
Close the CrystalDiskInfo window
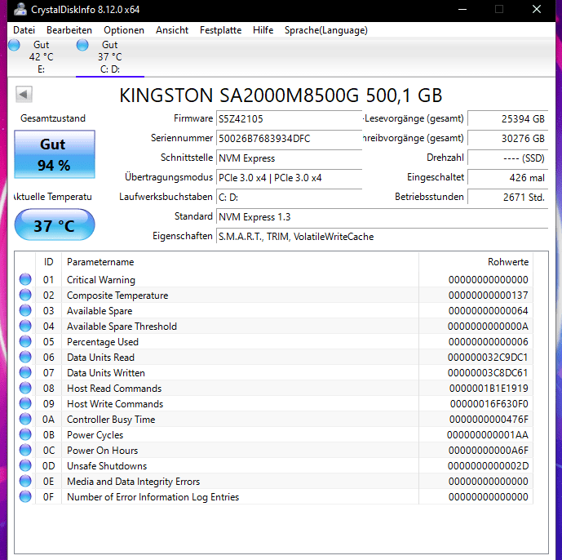537,9
